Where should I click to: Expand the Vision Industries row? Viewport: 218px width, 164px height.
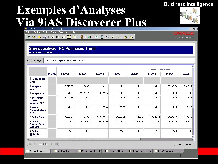click(31, 131)
